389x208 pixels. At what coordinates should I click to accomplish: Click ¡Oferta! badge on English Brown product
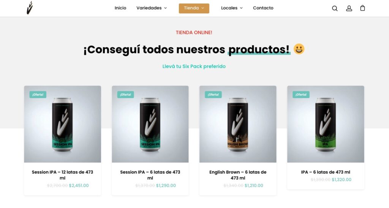click(x=213, y=94)
